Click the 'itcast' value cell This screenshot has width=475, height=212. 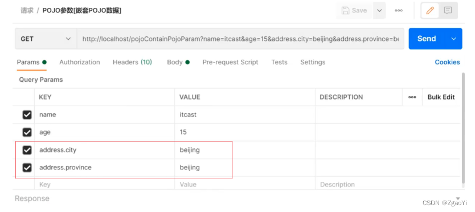click(x=245, y=115)
